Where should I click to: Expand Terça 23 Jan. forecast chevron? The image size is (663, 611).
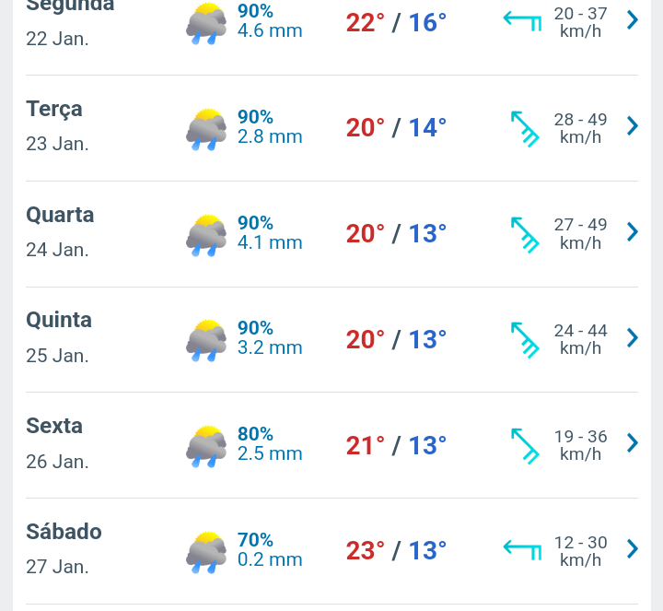[632, 125]
